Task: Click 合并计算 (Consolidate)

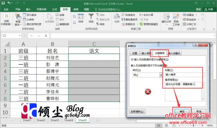Action: pos(147,15)
